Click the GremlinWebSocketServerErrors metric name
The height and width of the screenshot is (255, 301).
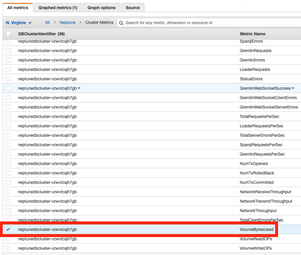click(x=269, y=107)
